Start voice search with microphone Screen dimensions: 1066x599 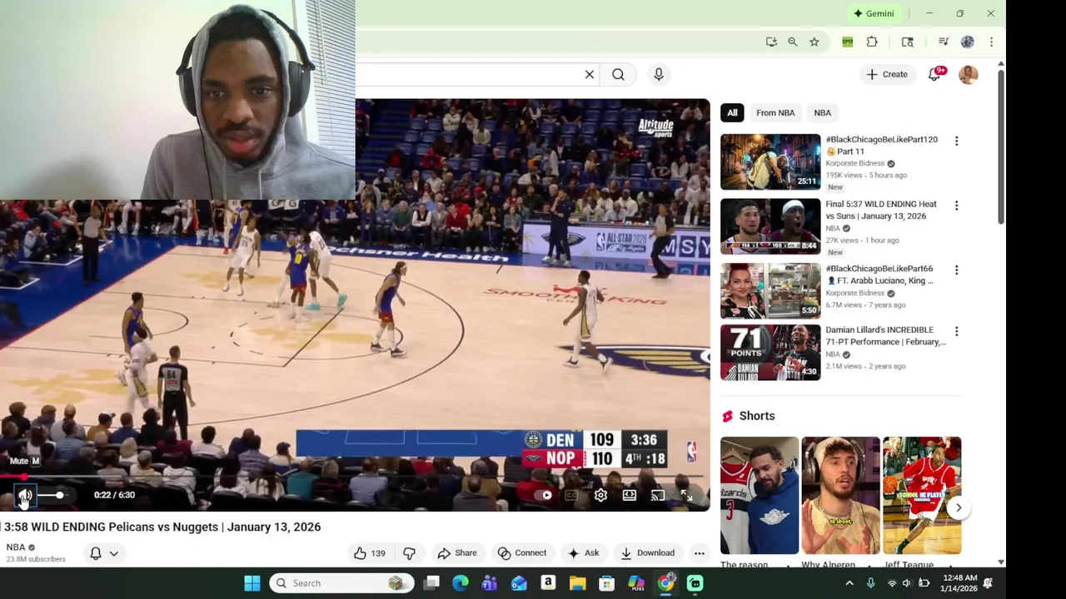click(x=659, y=75)
